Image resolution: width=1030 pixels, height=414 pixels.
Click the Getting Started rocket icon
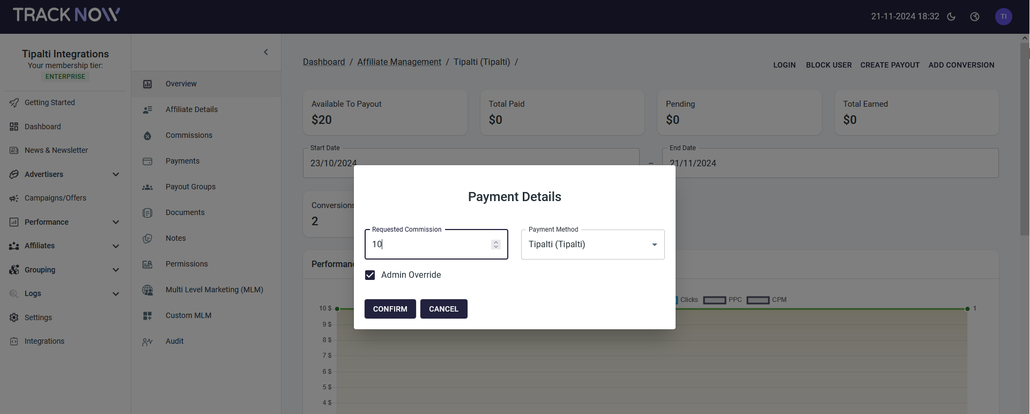pyautogui.click(x=14, y=103)
